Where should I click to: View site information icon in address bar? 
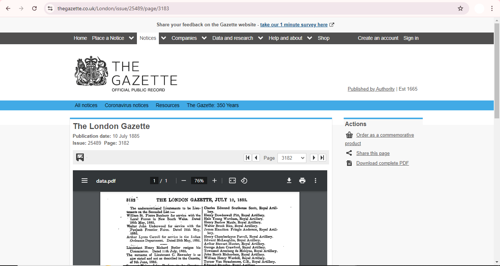[x=50, y=8]
